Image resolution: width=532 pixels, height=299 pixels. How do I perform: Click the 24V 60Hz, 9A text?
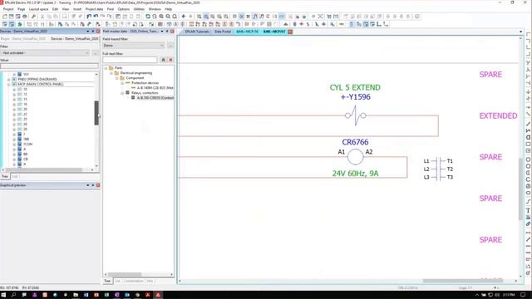pyautogui.click(x=355, y=174)
